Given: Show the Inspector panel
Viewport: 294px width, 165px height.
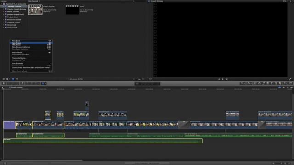Looking at the screenshot, I should 285,83.
